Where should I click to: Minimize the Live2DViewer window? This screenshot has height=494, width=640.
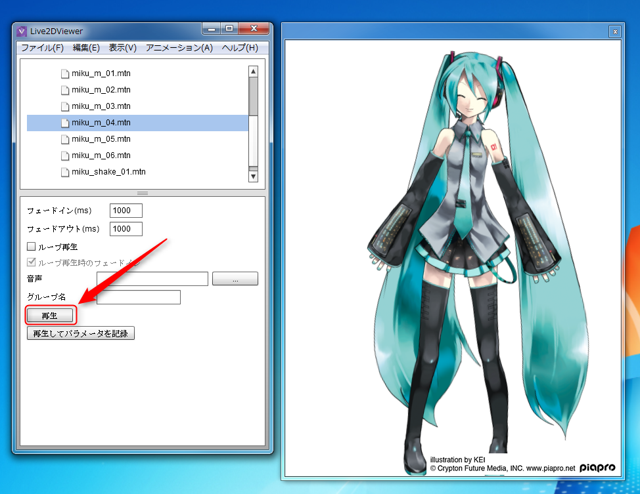coord(212,28)
